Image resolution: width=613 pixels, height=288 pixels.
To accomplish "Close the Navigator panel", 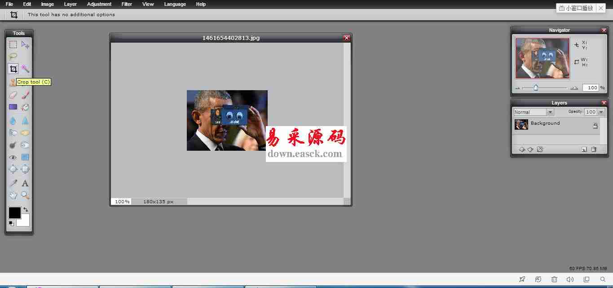I will (x=604, y=30).
